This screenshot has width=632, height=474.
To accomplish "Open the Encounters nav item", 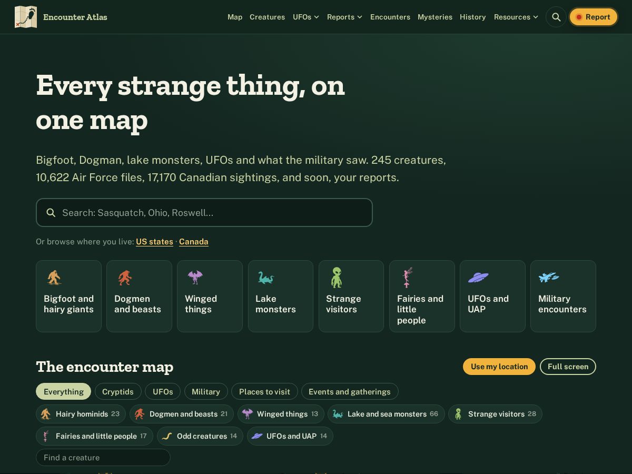I will pyautogui.click(x=390, y=17).
